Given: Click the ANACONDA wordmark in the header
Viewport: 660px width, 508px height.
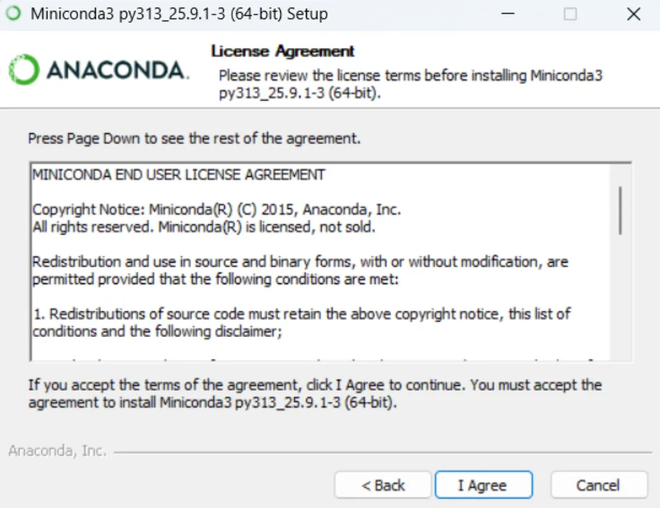Looking at the screenshot, I should tap(117, 70).
